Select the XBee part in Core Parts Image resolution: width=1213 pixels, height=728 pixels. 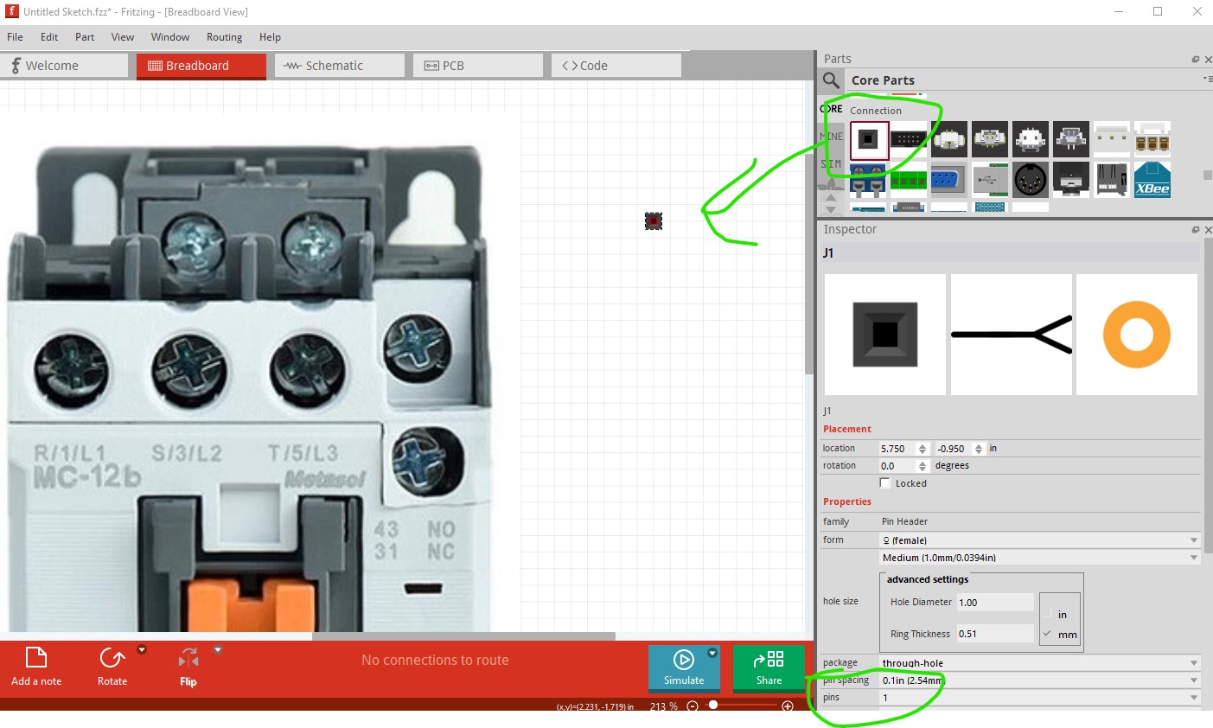point(1152,180)
